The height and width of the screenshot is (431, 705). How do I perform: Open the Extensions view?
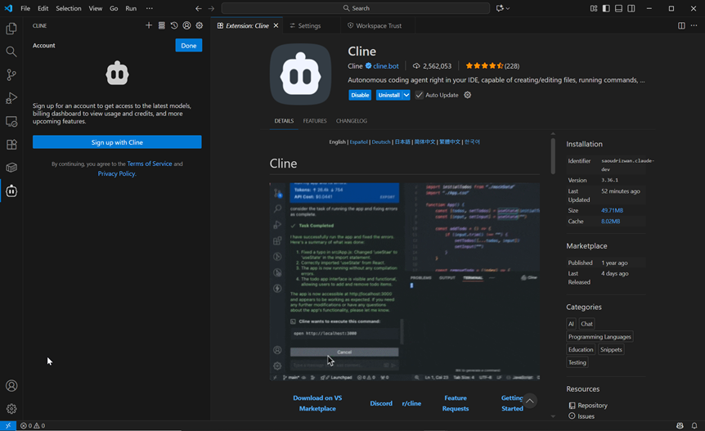coord(11,145)
